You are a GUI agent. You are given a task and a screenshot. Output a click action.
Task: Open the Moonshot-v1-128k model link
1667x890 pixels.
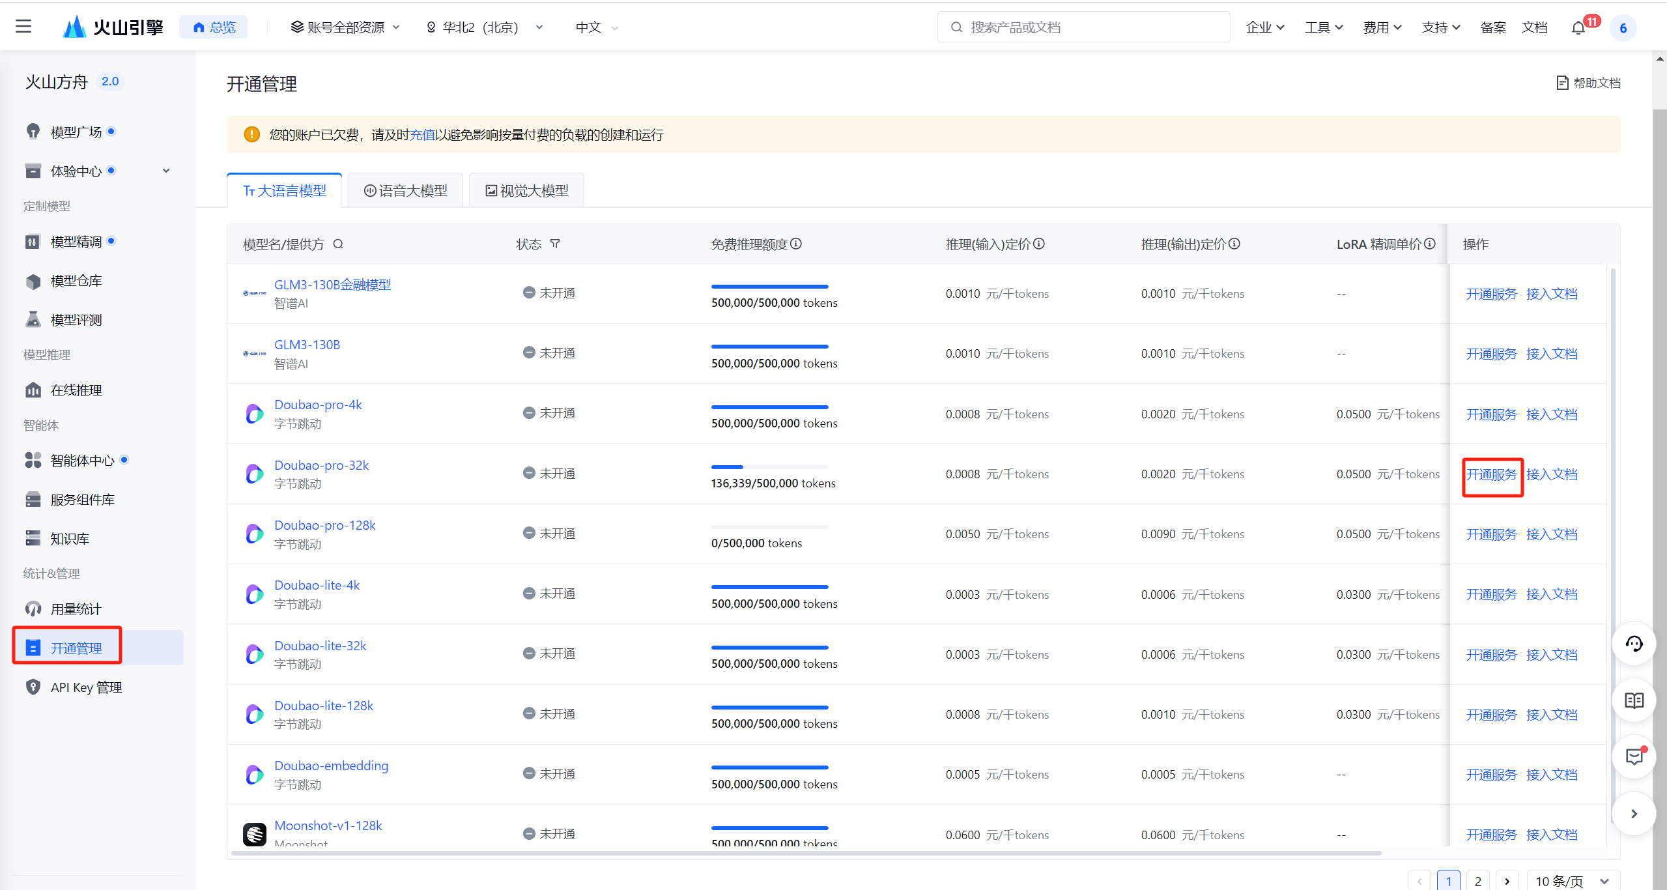[328, 825]
